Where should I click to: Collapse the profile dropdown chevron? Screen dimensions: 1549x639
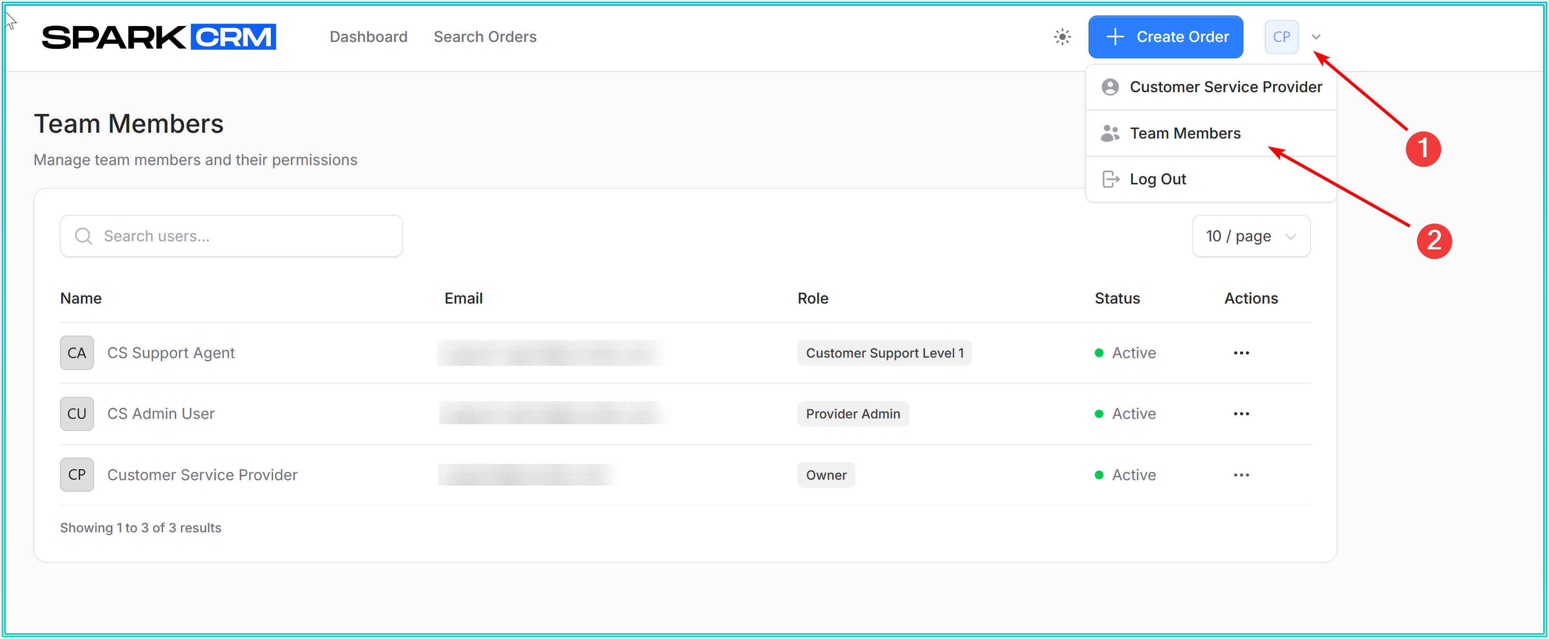point(1316,37)
